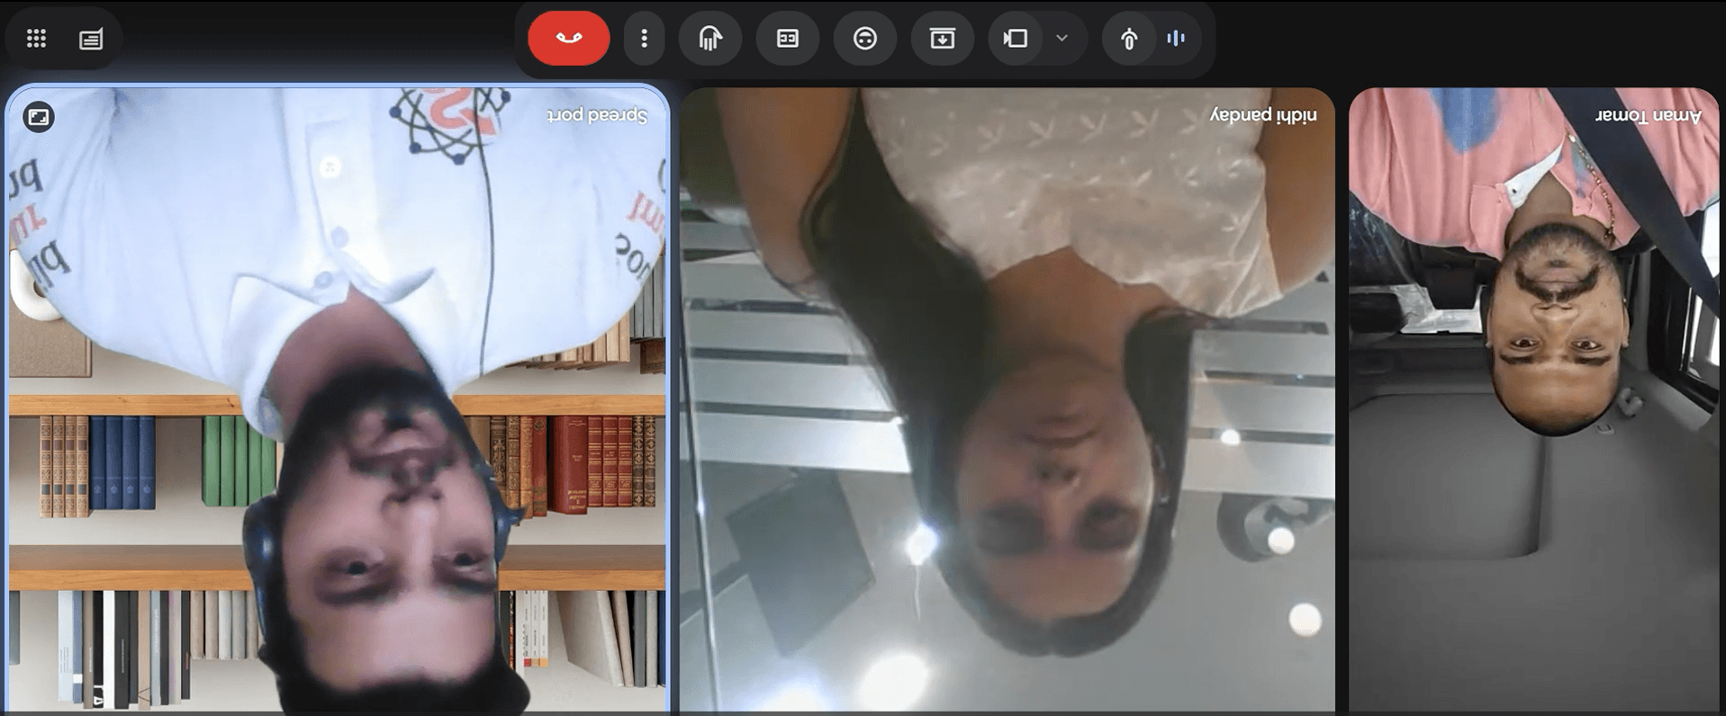1726x716 pixels.
Task: Expand Spread port tile with corner icon
Action: (39, 117)
